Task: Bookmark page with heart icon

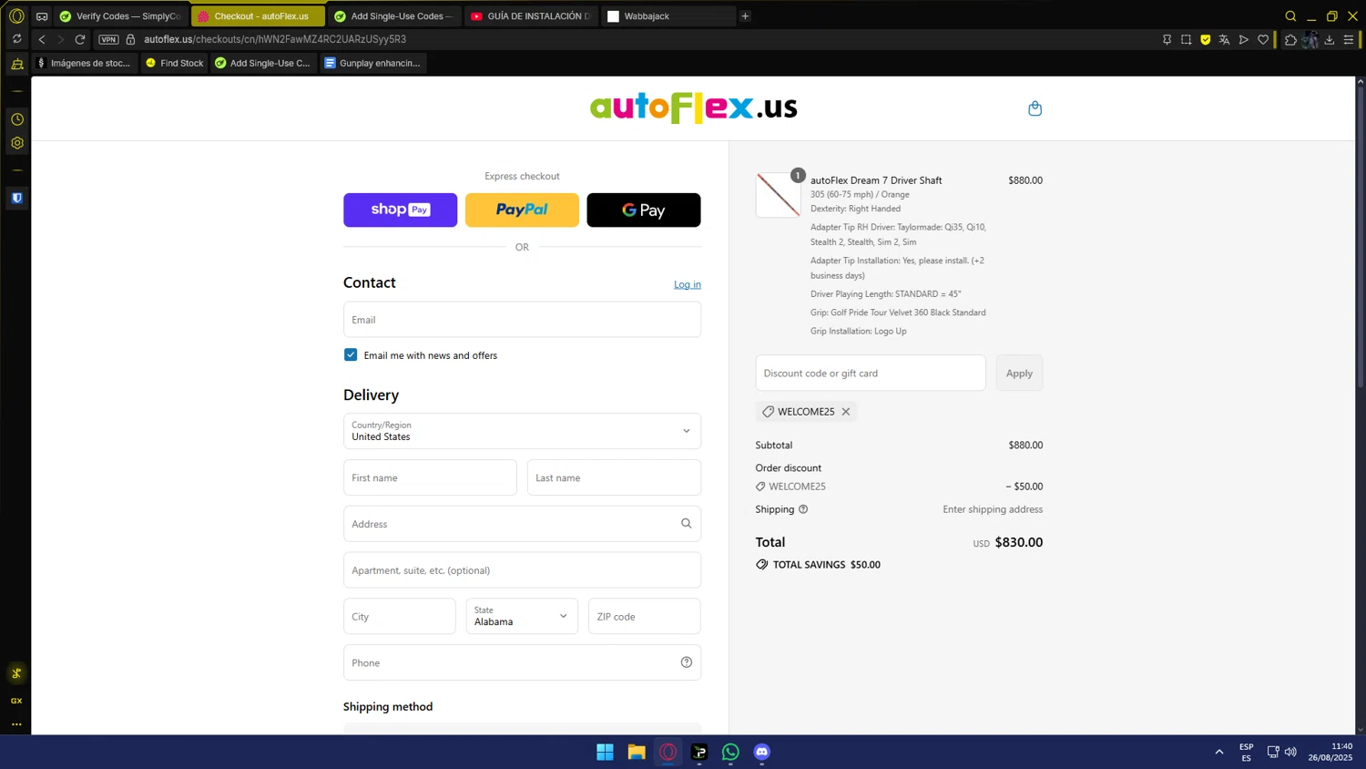Action: coord(1263,39)
